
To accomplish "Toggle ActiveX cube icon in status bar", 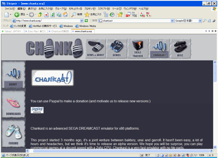I will [x=166, y=155].
